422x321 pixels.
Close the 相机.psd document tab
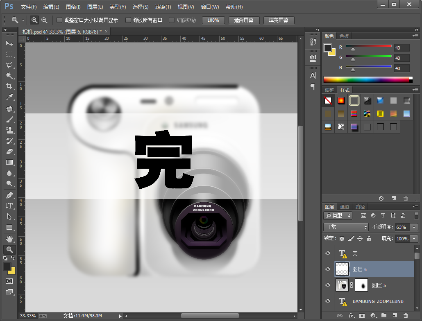pos(106,32)
